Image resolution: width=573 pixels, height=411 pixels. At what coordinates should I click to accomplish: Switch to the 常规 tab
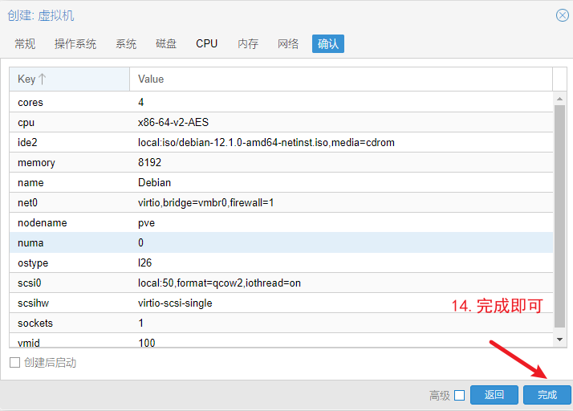[25, 43]
